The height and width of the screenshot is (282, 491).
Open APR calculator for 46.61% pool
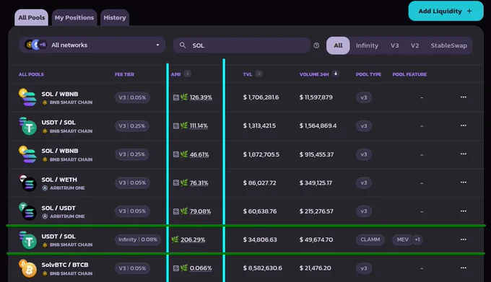click(x=176, y=154)
